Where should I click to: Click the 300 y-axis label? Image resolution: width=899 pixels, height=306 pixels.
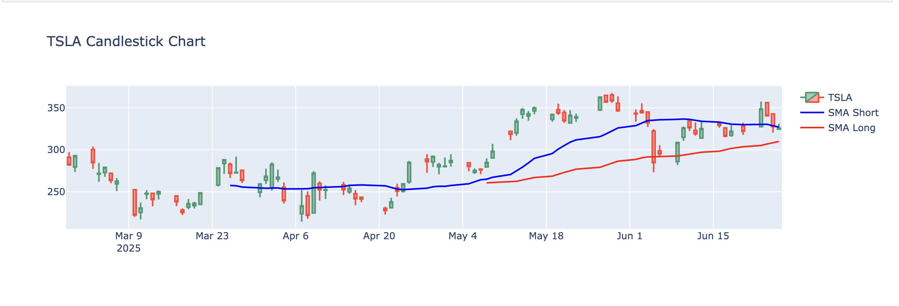coord(56,150)
